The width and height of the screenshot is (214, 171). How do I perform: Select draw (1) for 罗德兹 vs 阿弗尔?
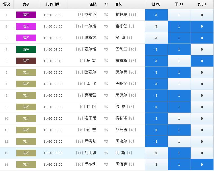click(x=179, y=142)
